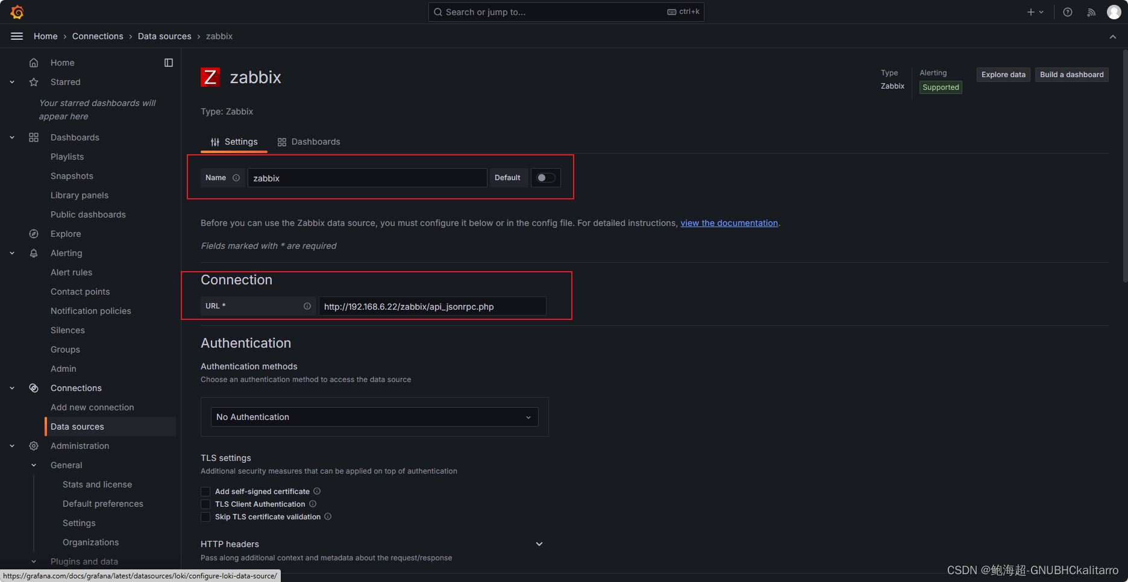Click the Explore data button

(x=1003, y=75)
